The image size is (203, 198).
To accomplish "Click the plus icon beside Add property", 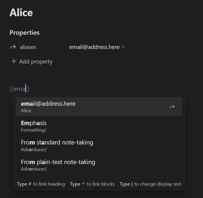I will point(14,62).
